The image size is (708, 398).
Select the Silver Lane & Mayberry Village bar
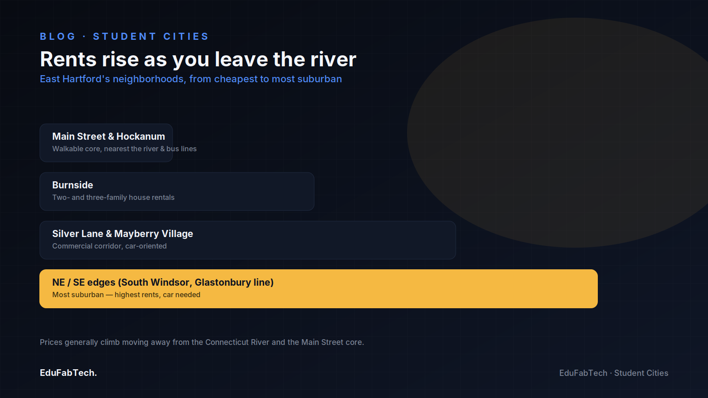248,240
